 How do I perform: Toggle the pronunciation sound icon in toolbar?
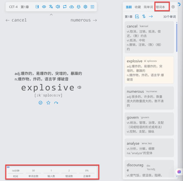[x=58, y=7]
